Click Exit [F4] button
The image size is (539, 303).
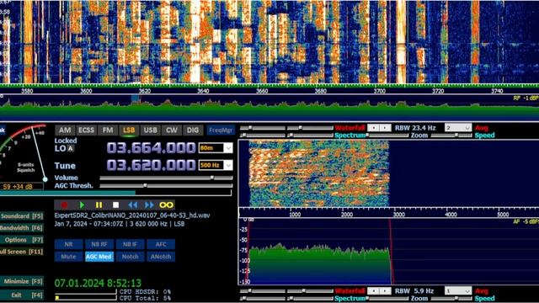pos(22,295)
